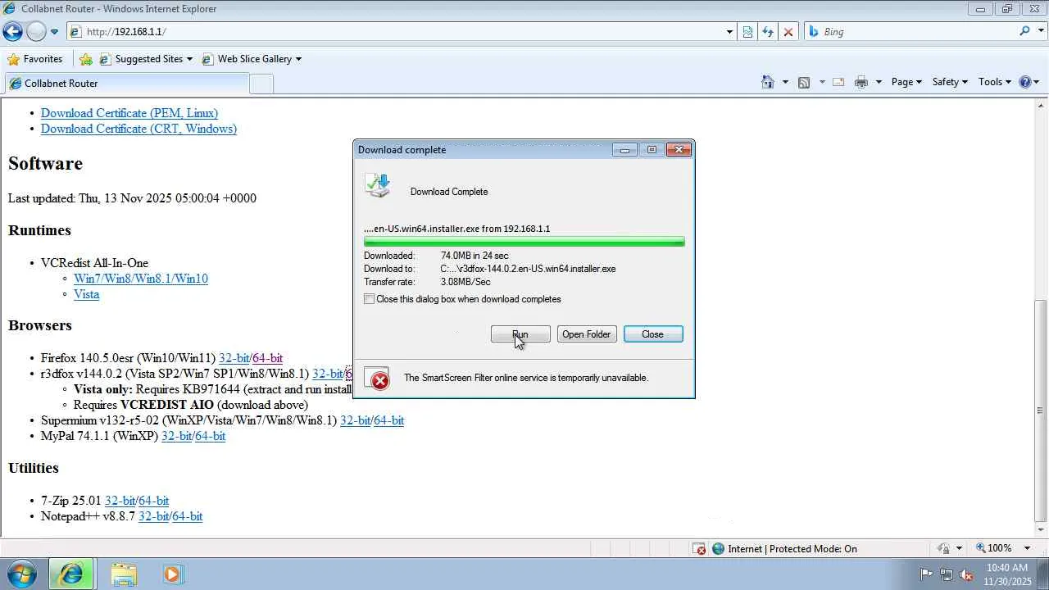Open the blue Help question mark icon
This screenshot has height=590, width=1049.
[1024, 82]
